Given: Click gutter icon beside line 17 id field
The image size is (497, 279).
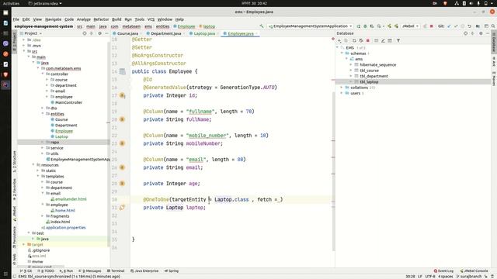Looking at the screenshot, I should click(x=122, y=95).
